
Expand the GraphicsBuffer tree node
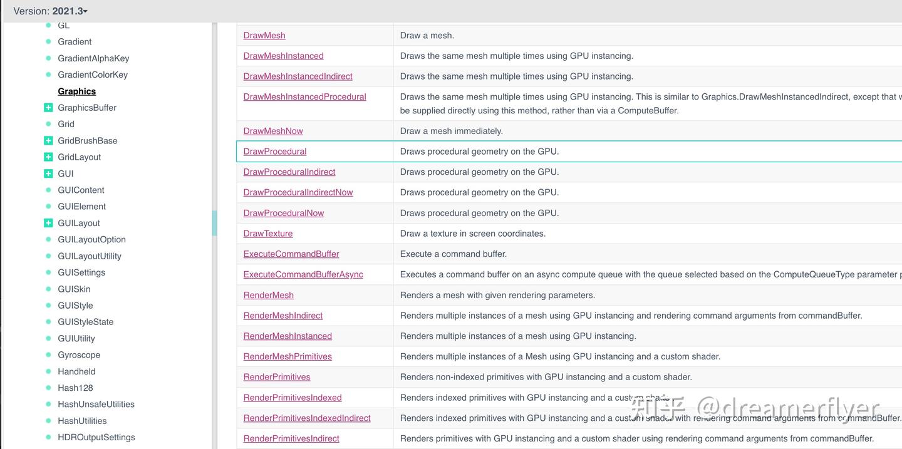[x=48, y=108]
